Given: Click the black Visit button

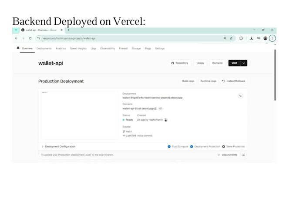Looking at the screenshot, I should pyautogui.click(x=234, y=63).
